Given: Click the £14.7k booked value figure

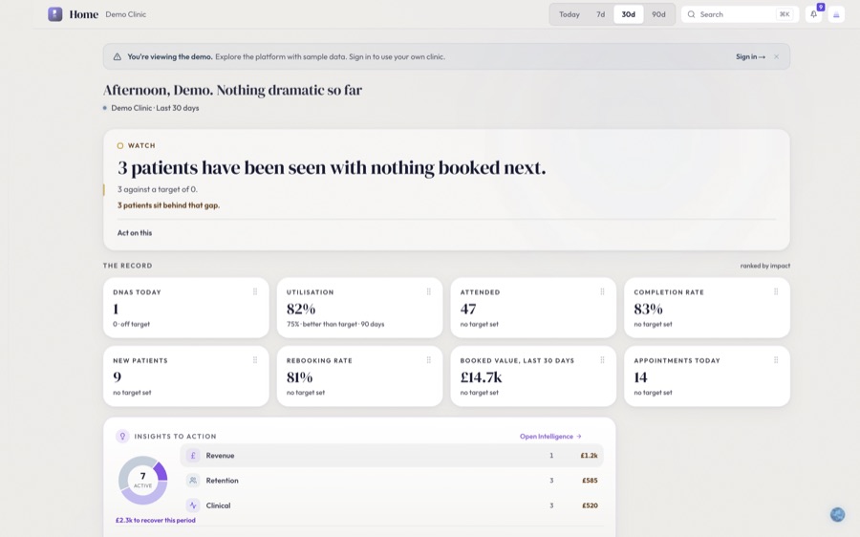Looking at the screenshot, I should [x=481, y=377].
